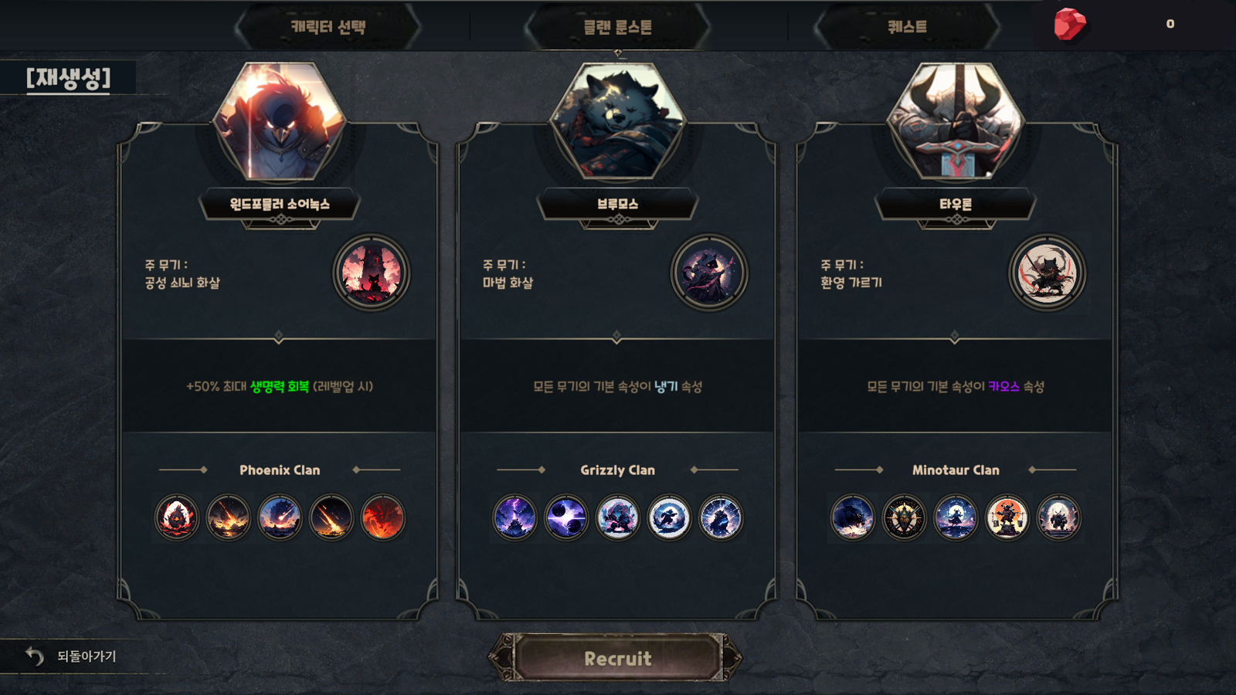This screenshot has width=1236, height=695.
Task: Click the red gem currency icon
Action: click(x=1070, y=24)
